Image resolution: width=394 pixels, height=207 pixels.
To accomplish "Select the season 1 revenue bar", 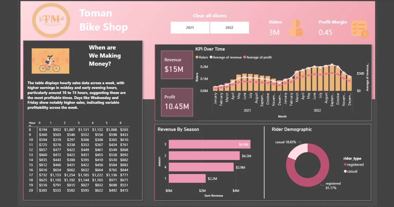I will tap(187, 179).
